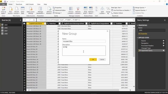Delete the Appended Query step

click(x=140, y=50)
